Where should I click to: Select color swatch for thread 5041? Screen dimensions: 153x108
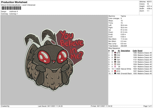(x=115, y=57)
